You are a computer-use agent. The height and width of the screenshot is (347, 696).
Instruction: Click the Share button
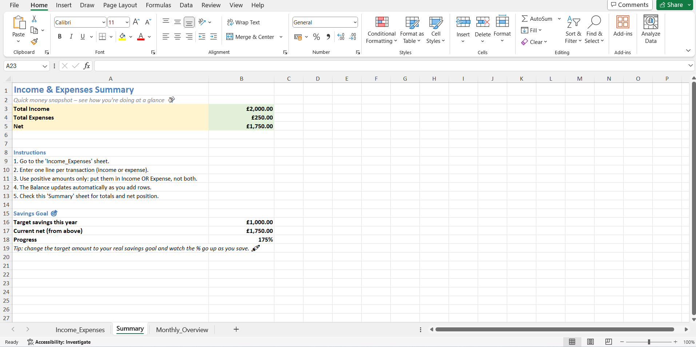click(672, 5)
